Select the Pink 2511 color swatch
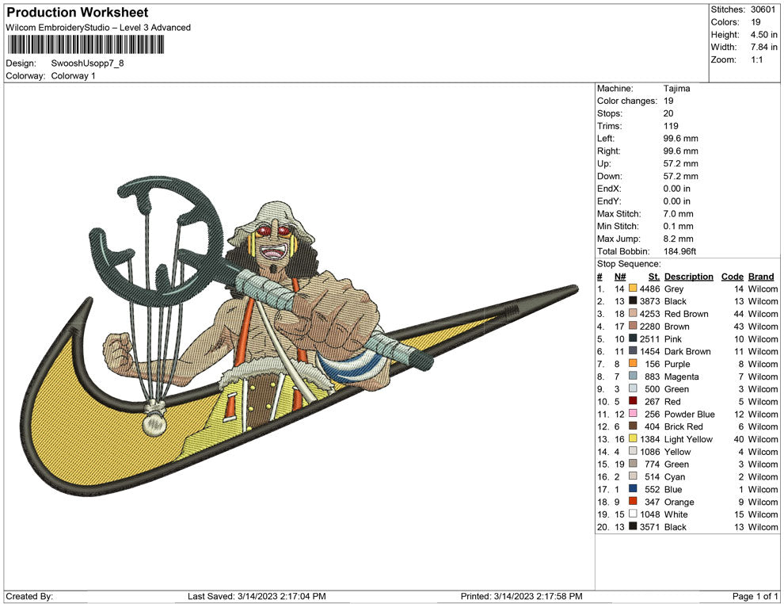This screenshot has width=784, height=604. pyautogui.click(x=633, y=338)
